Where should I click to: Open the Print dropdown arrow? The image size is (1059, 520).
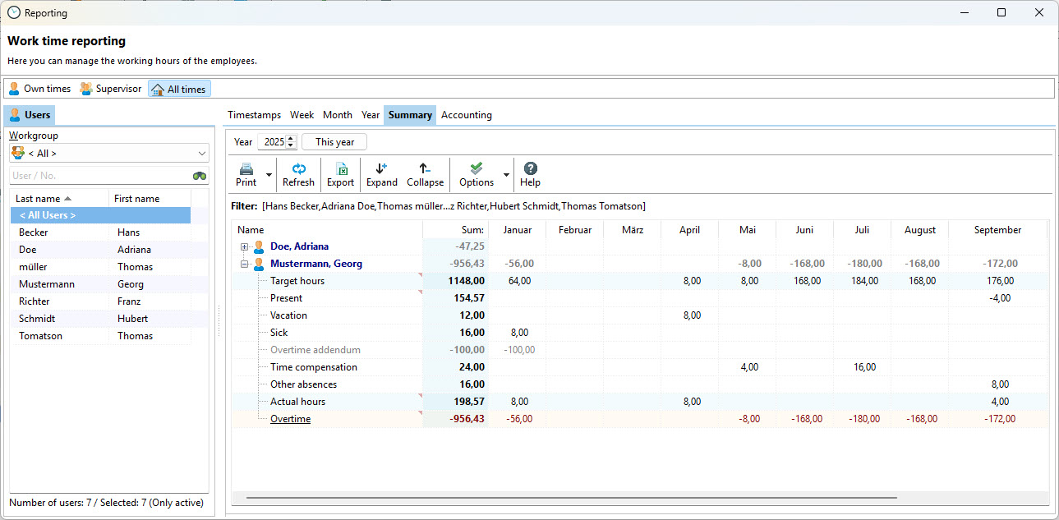click(x=269, y=175)
